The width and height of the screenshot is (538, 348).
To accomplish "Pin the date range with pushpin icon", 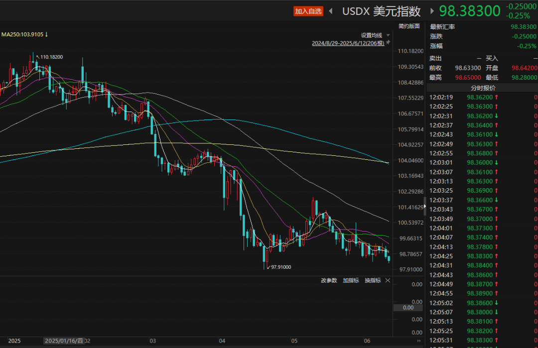I will pos(388,43).
